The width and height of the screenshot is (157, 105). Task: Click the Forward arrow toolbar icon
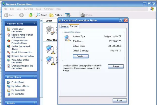pos(21,15)
